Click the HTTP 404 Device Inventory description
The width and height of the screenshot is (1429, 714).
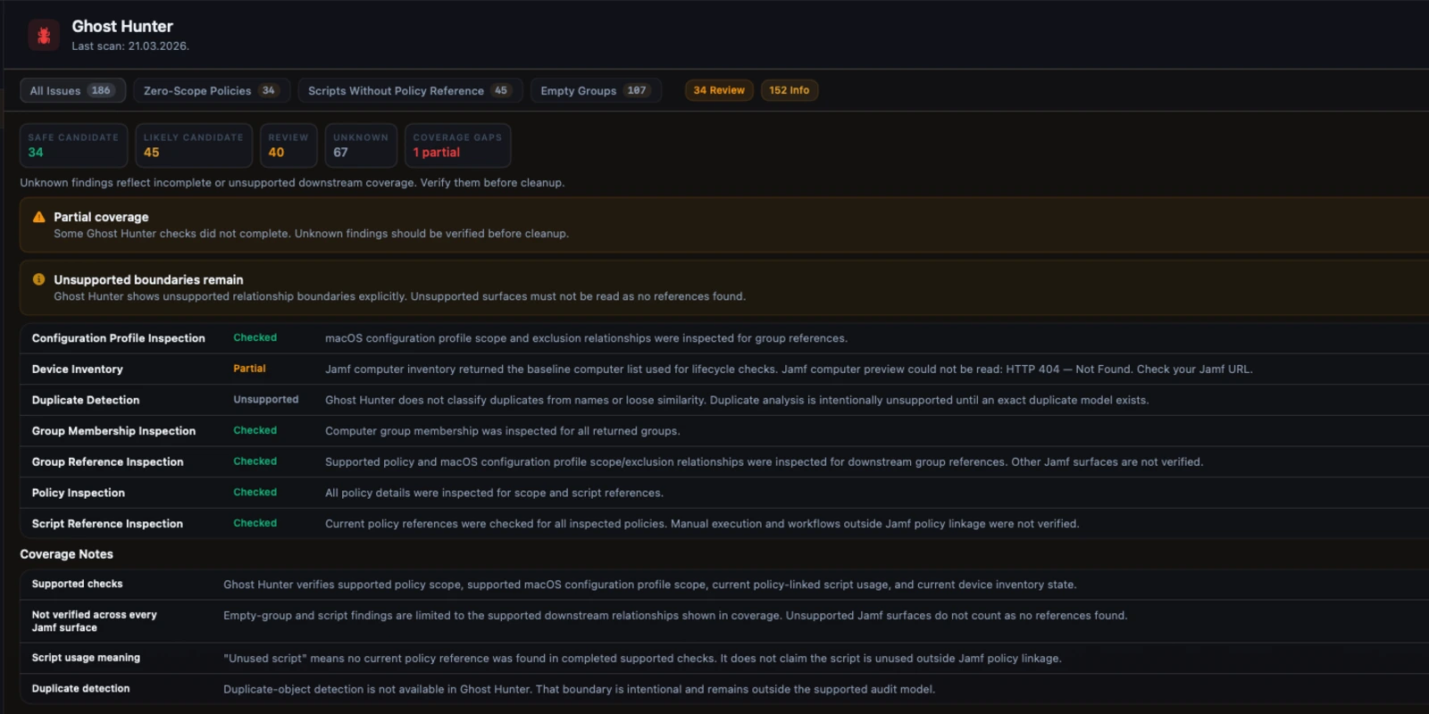pos(789,369)
